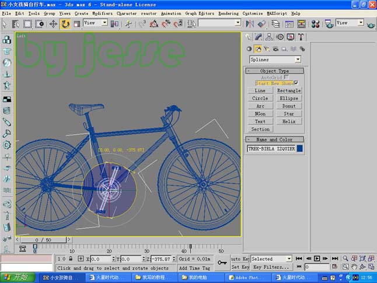Click the Section spline button
Screen dimensions: 377x283
260,129
